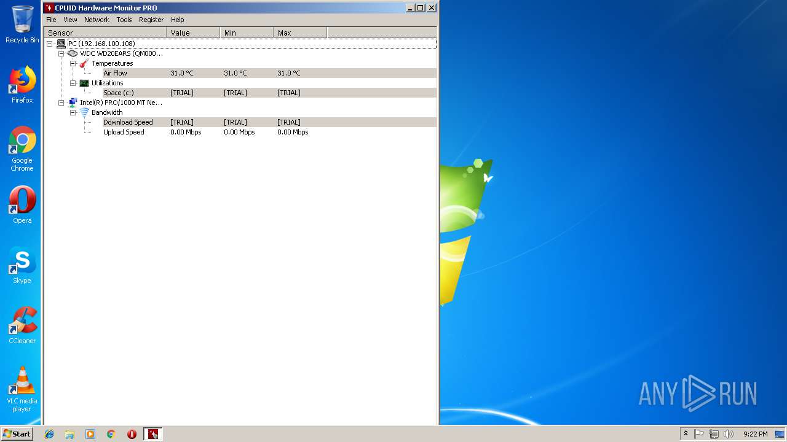
Task: Click the Bandwidth signal icon
Action: (84, 112)
